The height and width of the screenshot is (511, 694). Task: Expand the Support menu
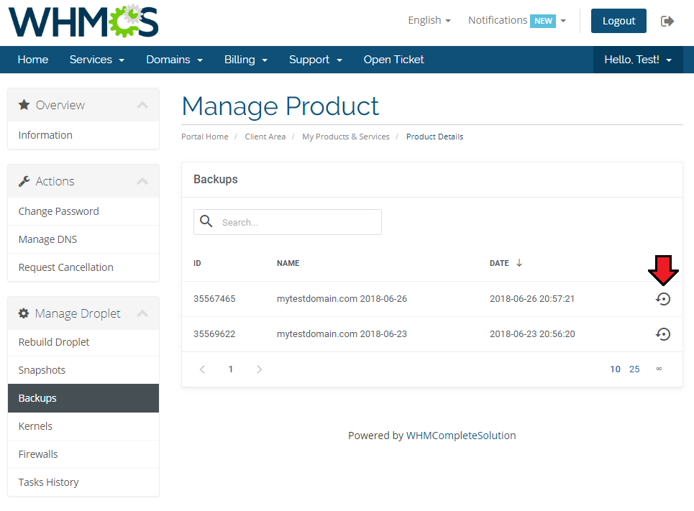click(x=316, y=60)
